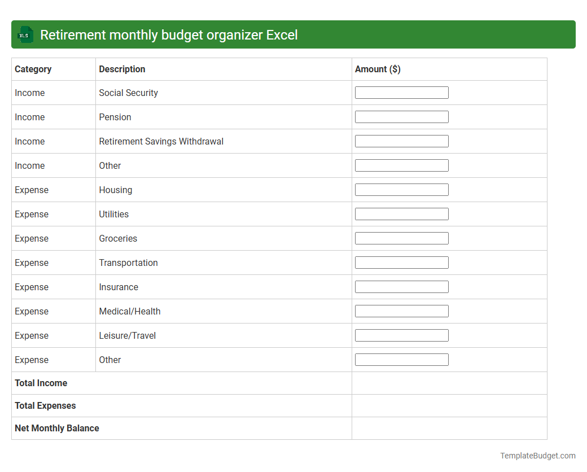Screen dimensions: 587x472
Task: Click the Utilities amount input field
Action: [401, 213]
